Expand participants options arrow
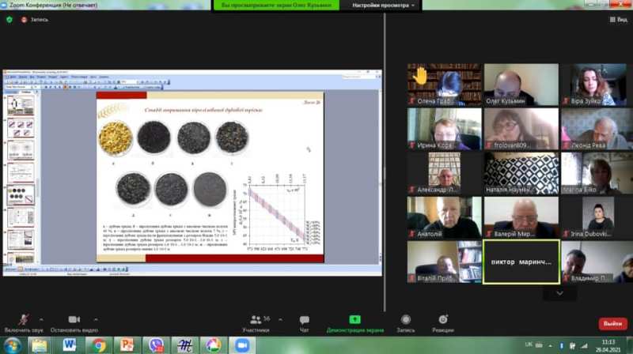633x354 pixels. (281, 319)
